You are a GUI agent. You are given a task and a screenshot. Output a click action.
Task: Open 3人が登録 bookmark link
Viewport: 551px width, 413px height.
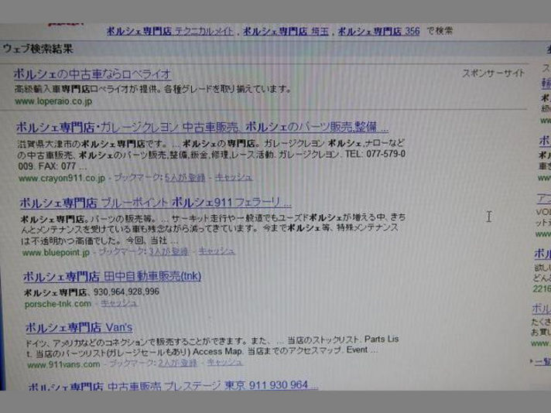click(169, 252)
